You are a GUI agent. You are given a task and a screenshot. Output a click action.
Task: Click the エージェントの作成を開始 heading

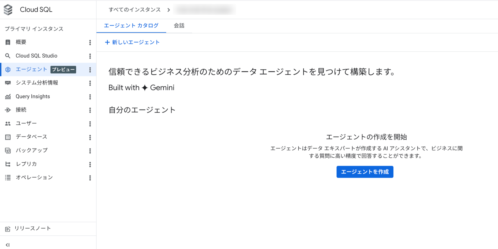tap(366, 137)
